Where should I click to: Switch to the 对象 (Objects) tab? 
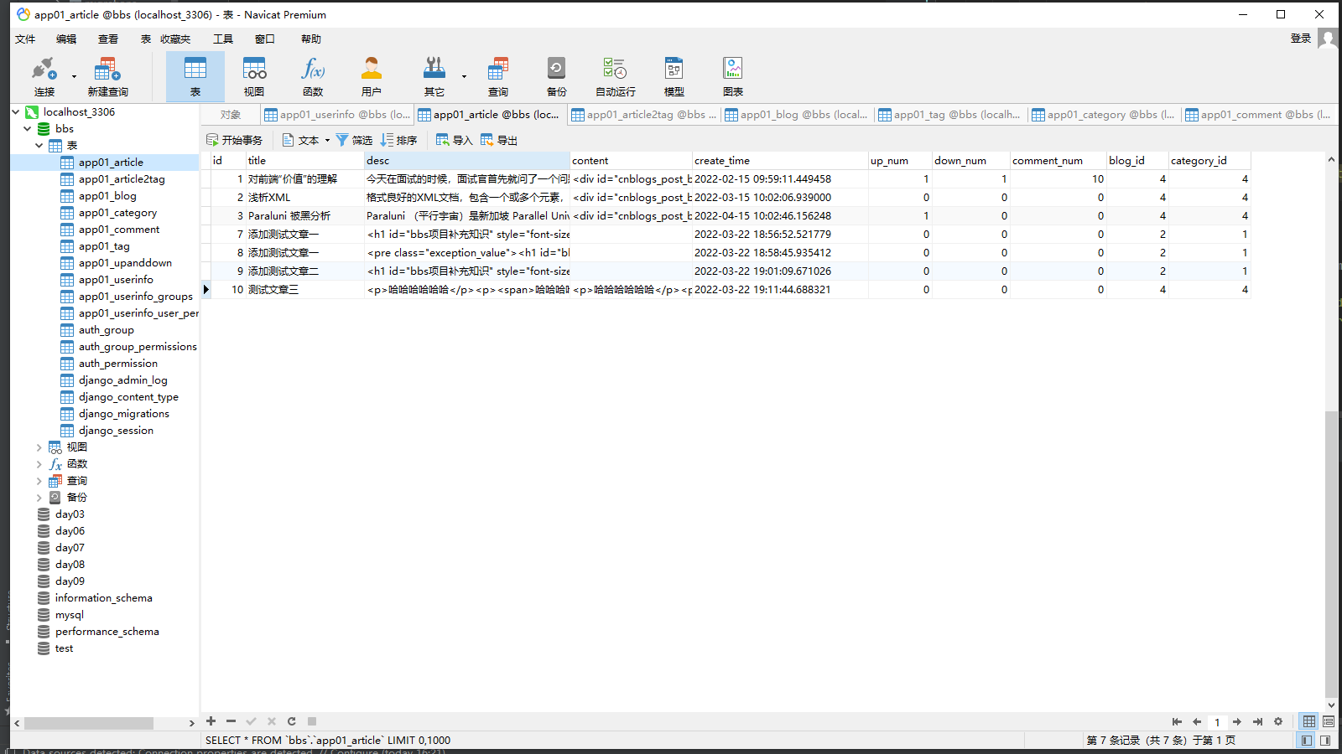coord(231,115)
